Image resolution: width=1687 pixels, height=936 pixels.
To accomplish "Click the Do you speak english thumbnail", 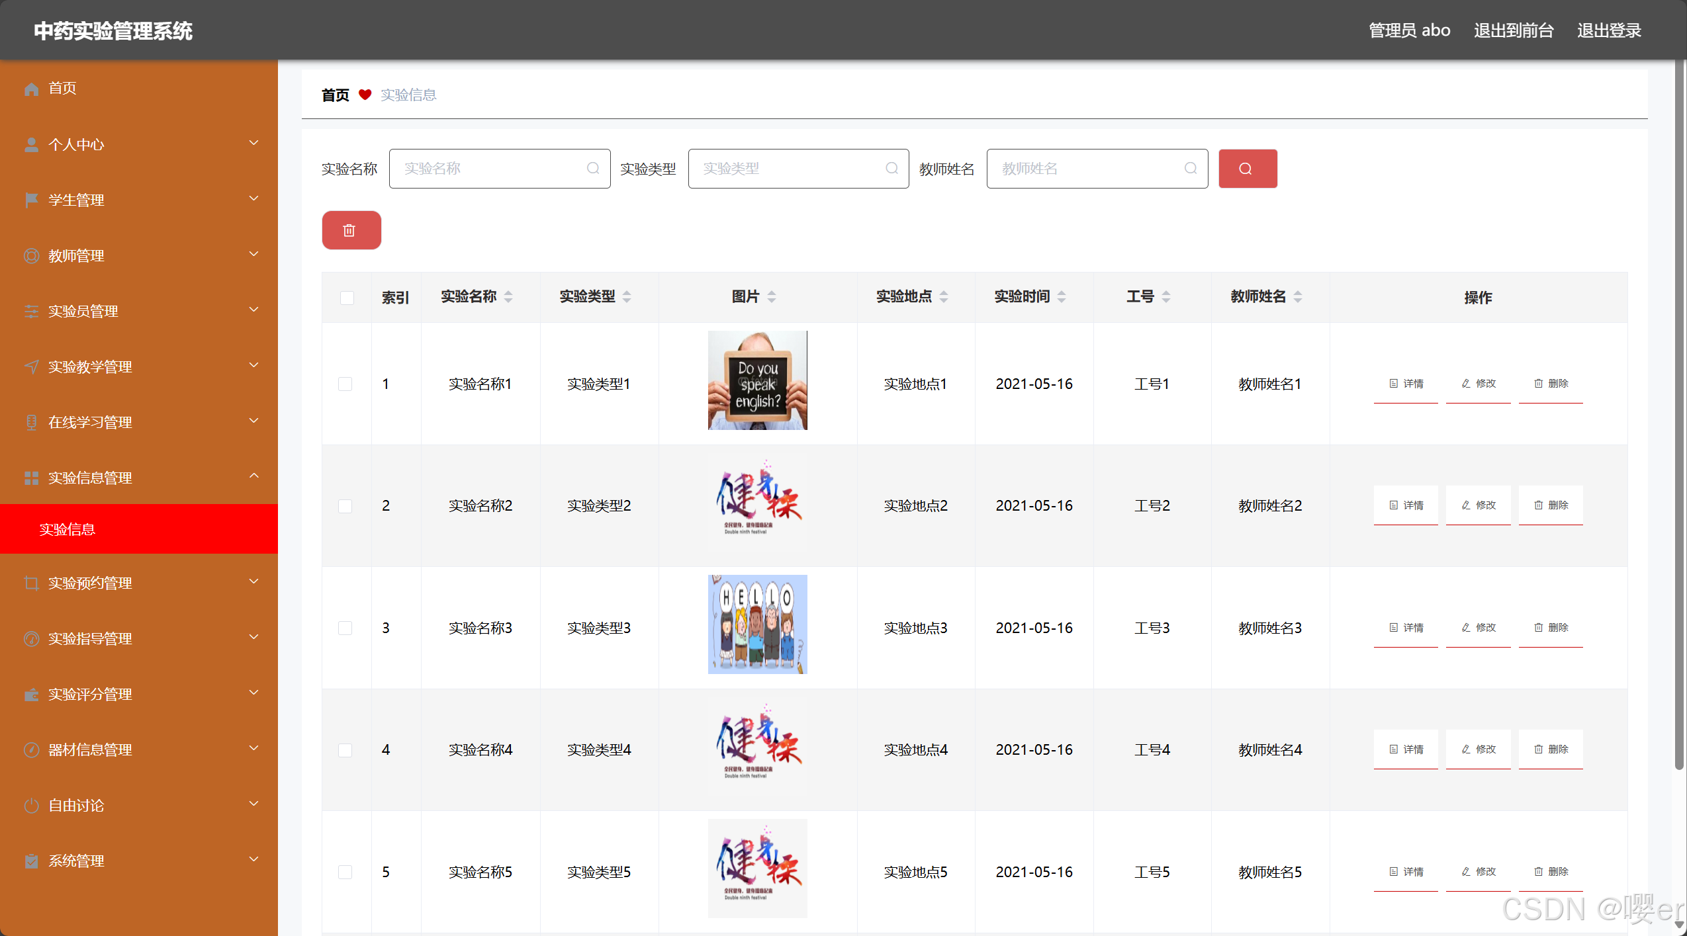I will pyautogui.click(x=758, y=380).
